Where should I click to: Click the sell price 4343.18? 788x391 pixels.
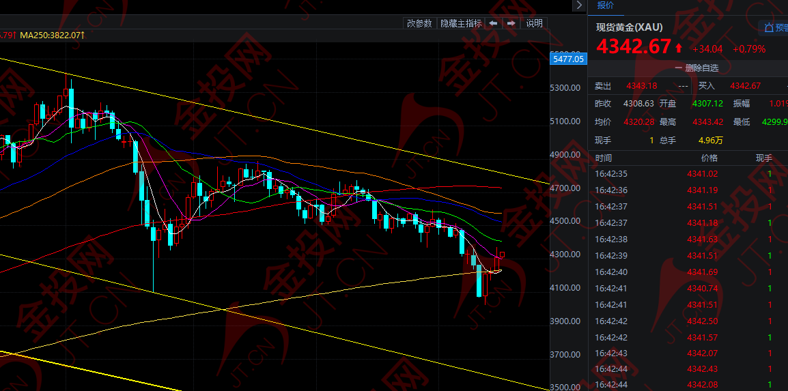pyautogui.click(x=641, y=86)
